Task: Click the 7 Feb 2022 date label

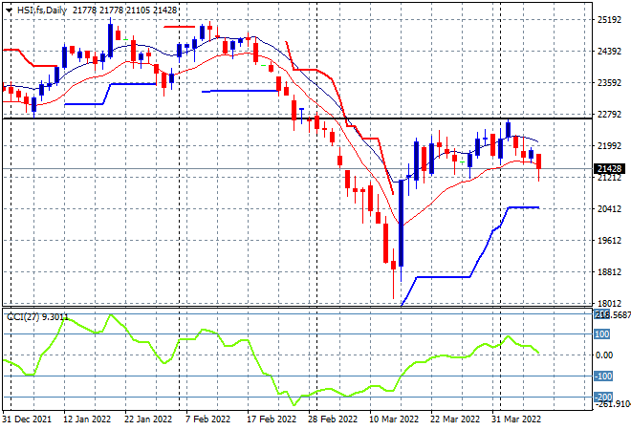Action: (207, 419)
